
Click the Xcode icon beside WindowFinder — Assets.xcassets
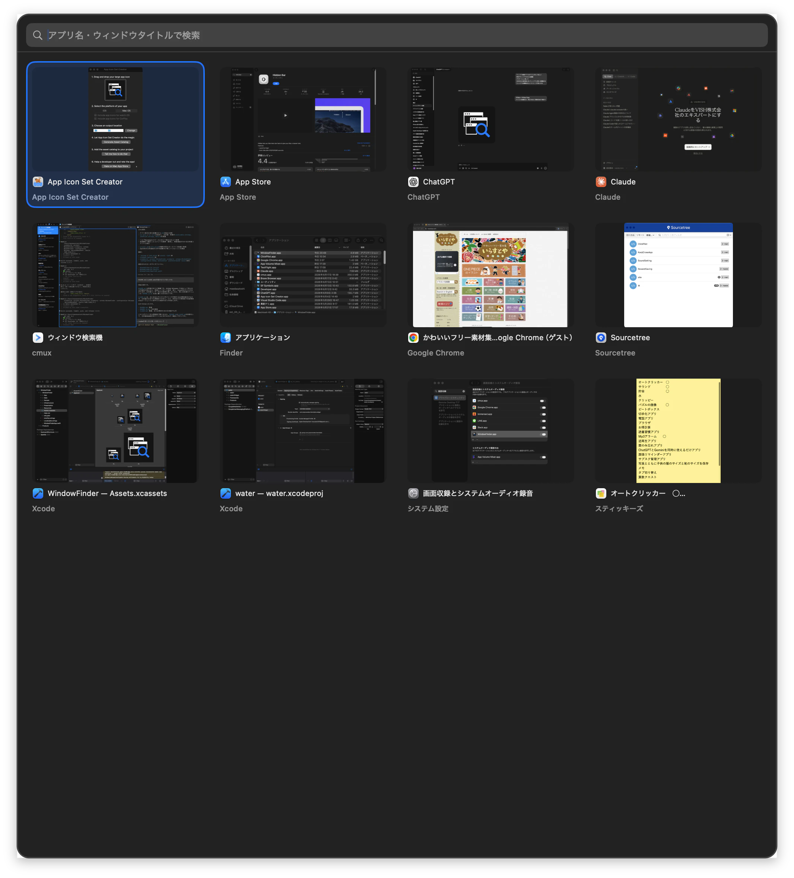pyautogui.click(x=38, y=493)
